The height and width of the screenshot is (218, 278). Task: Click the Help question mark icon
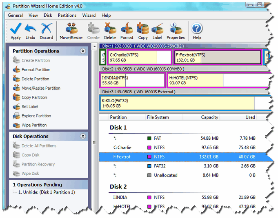(x=197, y=28)
